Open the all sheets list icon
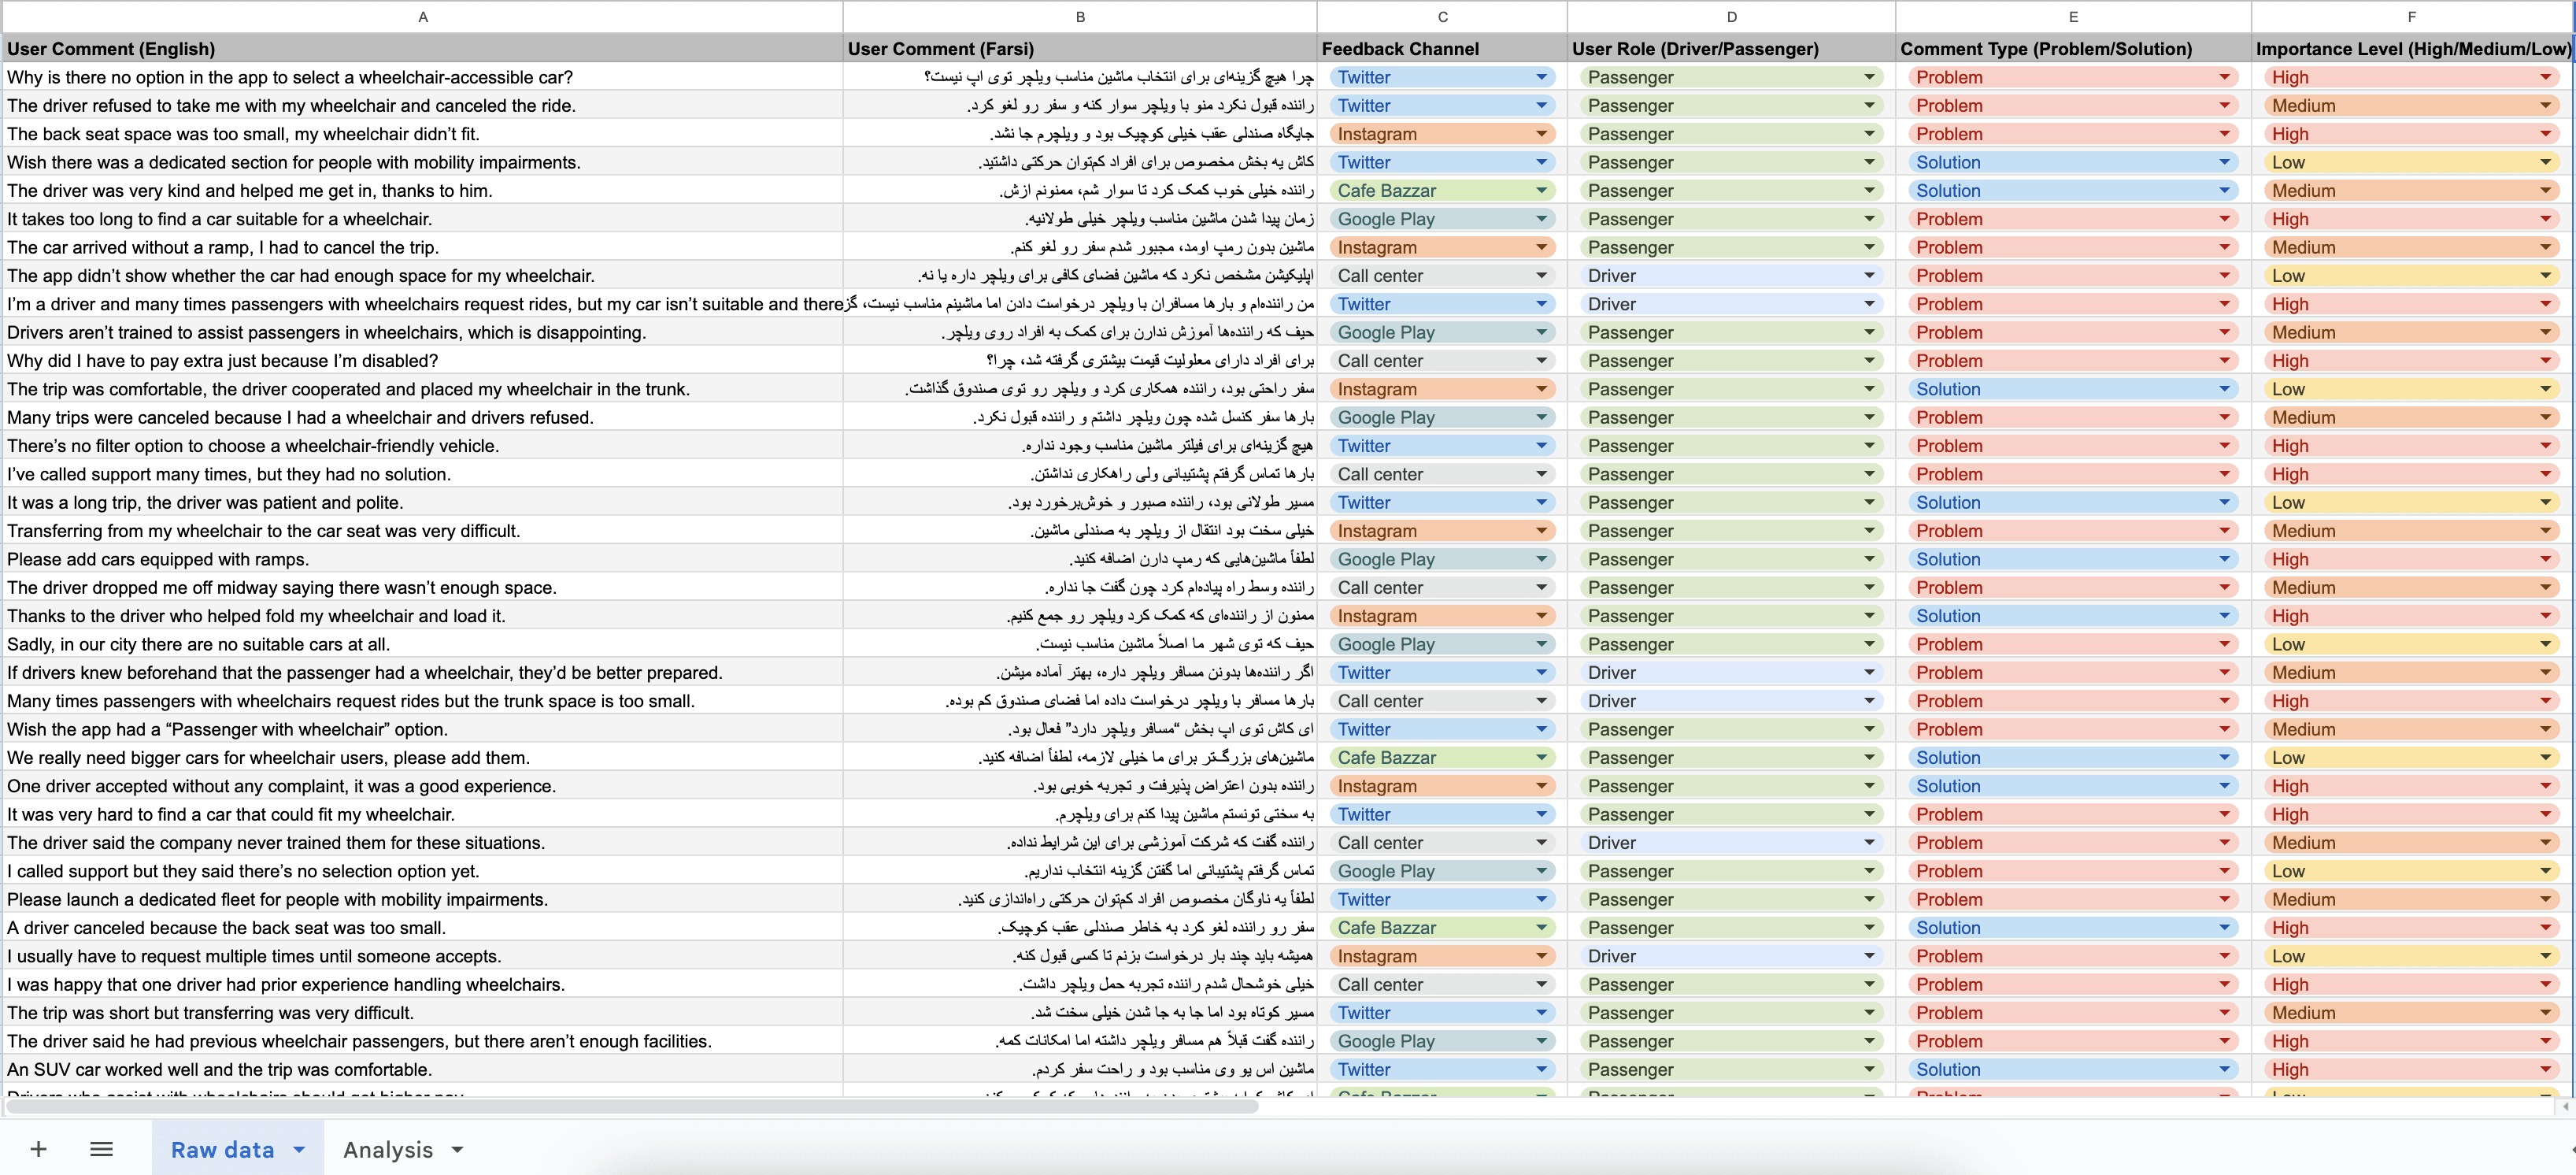Image resolution: width=2576 pixels, height=1175 pixels. (x=101, y=1149)
